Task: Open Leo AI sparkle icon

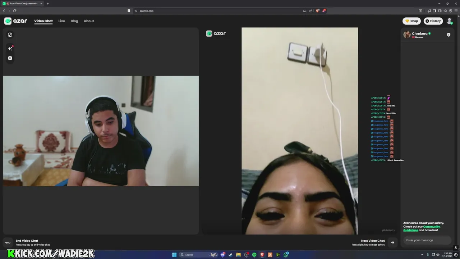Action: 445,11
